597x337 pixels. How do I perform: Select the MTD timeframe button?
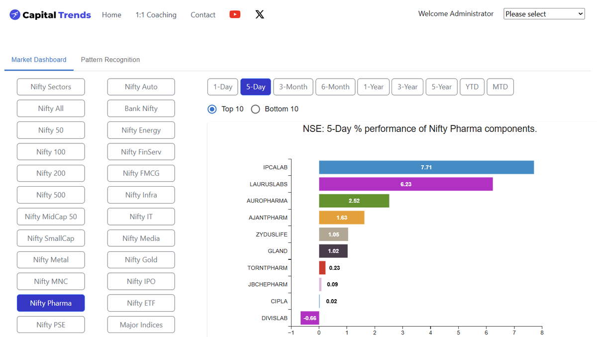coord(500,87)
